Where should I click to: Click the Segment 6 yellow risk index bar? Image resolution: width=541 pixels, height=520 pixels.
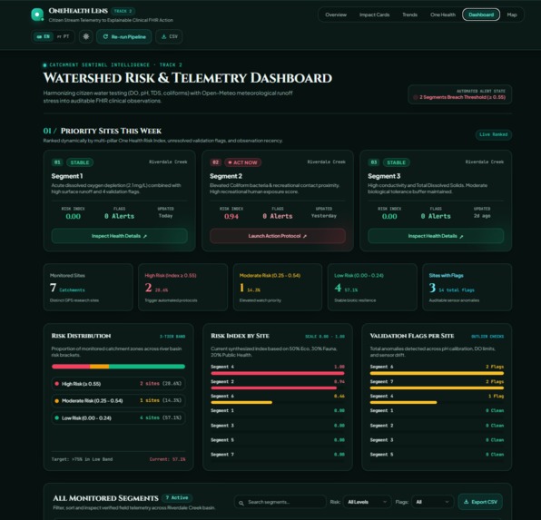241,402
